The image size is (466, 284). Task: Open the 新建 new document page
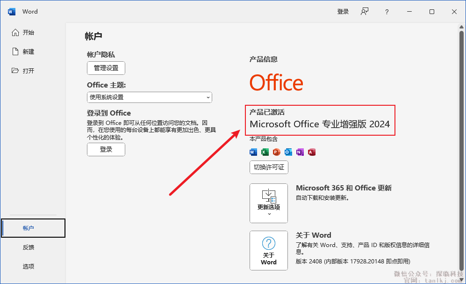23,52
